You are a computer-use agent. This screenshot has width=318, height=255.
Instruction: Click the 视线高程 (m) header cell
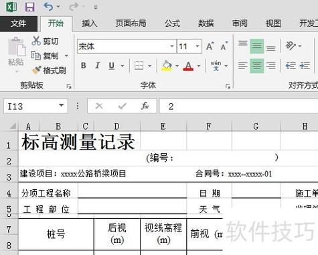click(163, 234)
